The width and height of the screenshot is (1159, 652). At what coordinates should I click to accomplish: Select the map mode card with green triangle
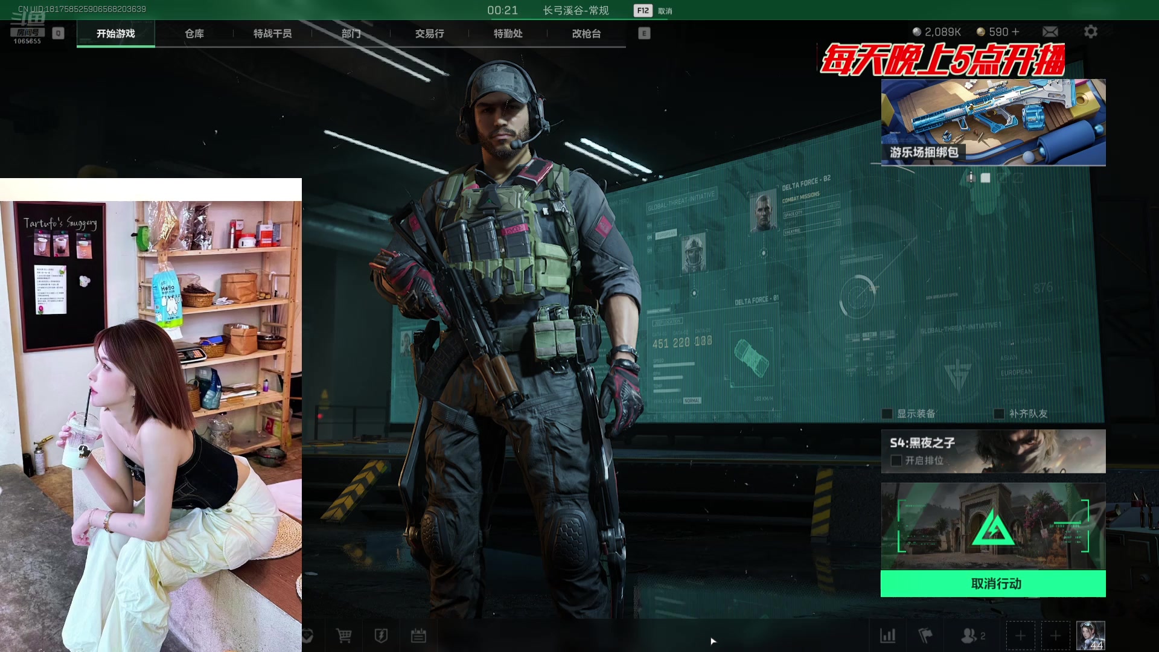tap(993, 526)
